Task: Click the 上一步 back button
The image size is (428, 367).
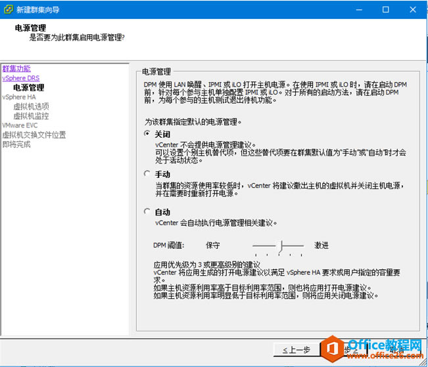Action: pos(297,349)
